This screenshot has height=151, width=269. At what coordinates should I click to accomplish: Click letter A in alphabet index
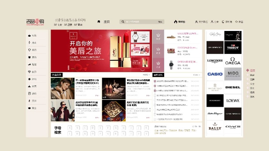coord(70,128)
